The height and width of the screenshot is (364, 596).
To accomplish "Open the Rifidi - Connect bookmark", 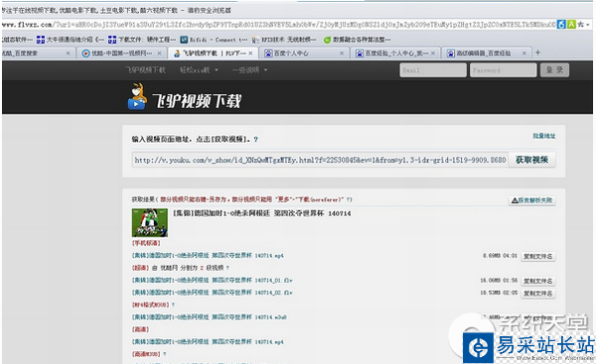I will coord(214,39).
